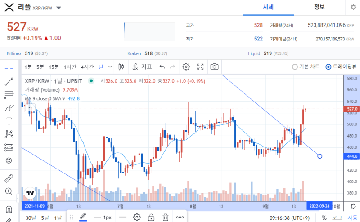Open the 지표 indicators menu
Image resolution: width=360 pixels, height=222 pixels.
[x=142, y=67]
